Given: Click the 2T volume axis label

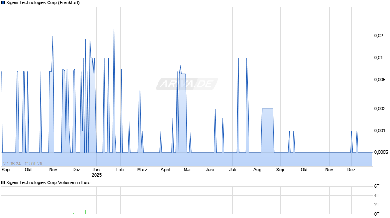Looking at the screenshot, I should coord(377,205).
